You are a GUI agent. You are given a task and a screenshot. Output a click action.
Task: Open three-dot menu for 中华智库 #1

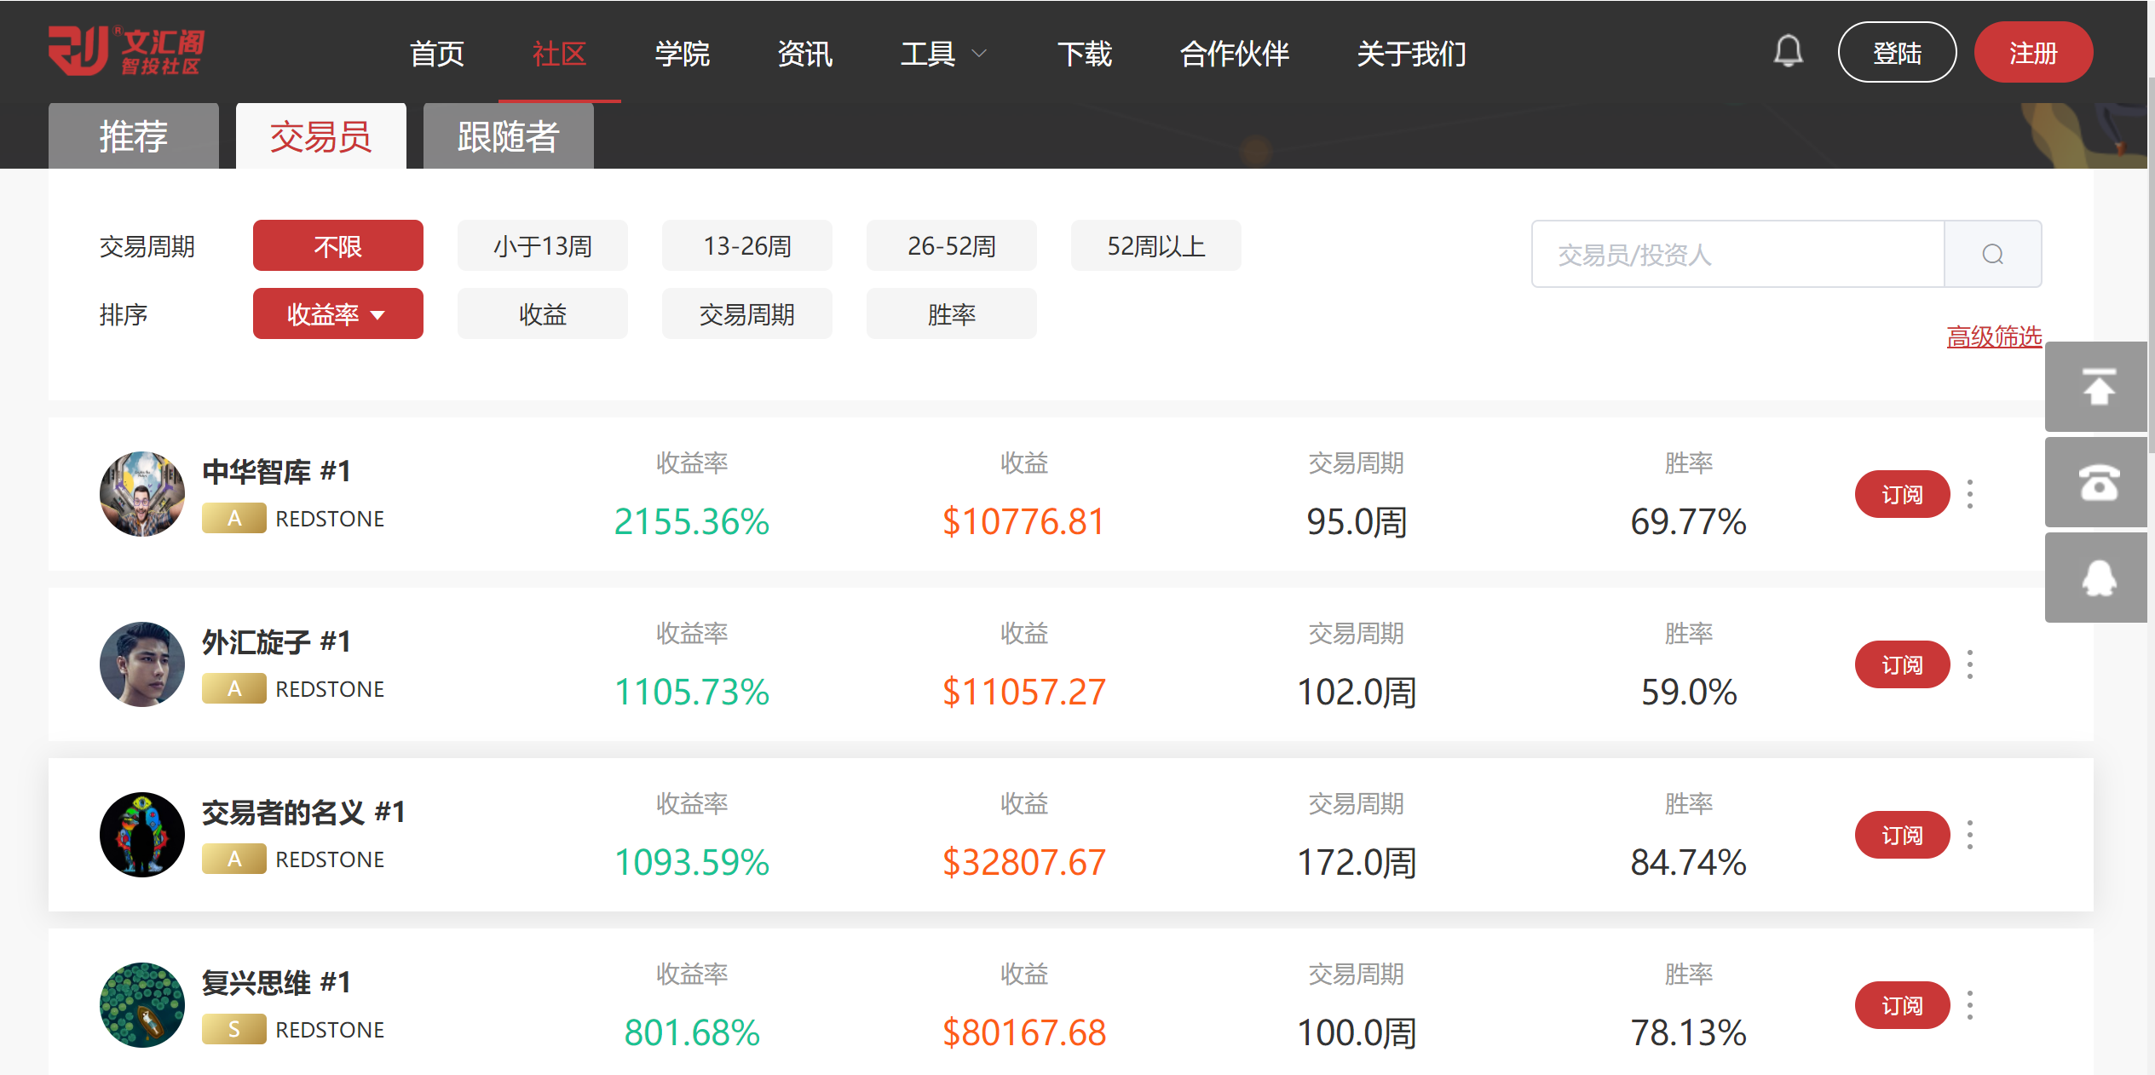click(1969, 494)
